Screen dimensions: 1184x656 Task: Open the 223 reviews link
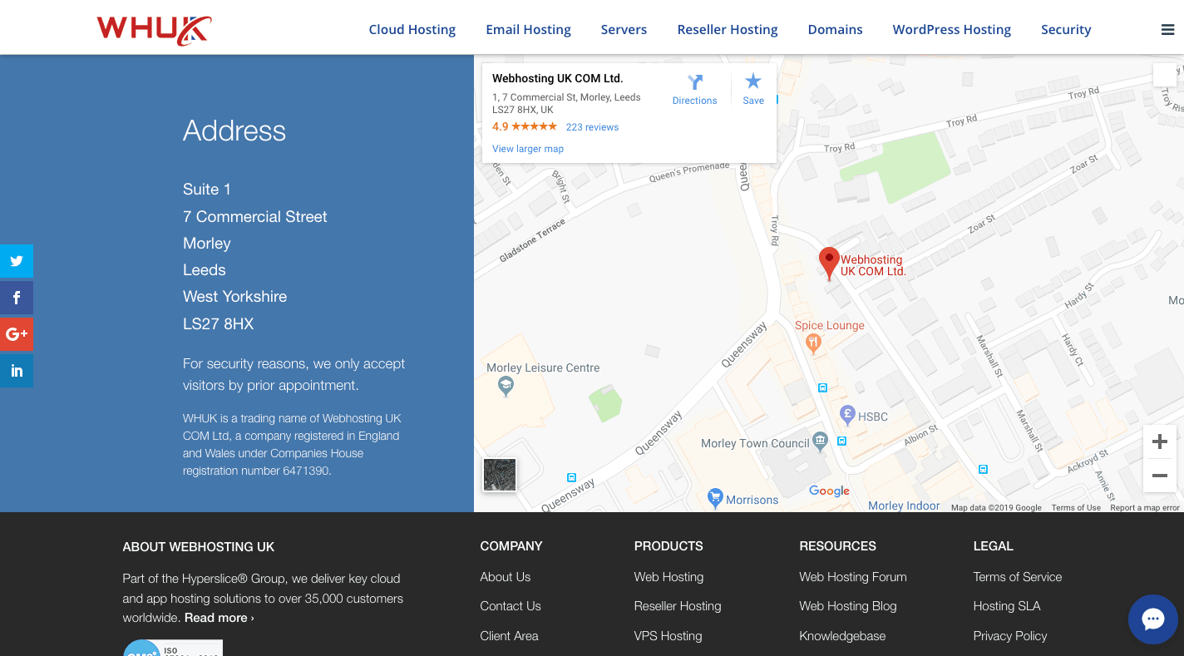click(592, 127)
